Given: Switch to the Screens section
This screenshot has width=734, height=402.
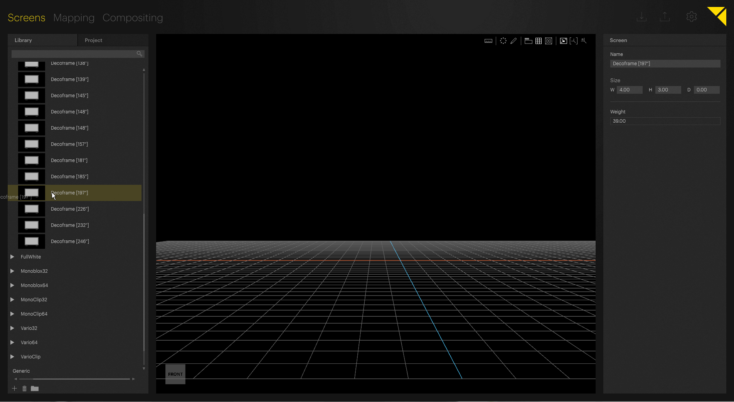Looking at the screenshot, I should [27, 18].
